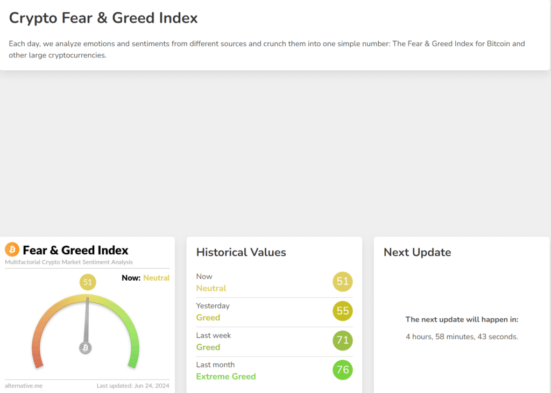Image resolution: width=551 pixels, height=393 pixels.
Task: Click the gray Bitcoin coin at the gauge needle base
Action: point(86,348)
